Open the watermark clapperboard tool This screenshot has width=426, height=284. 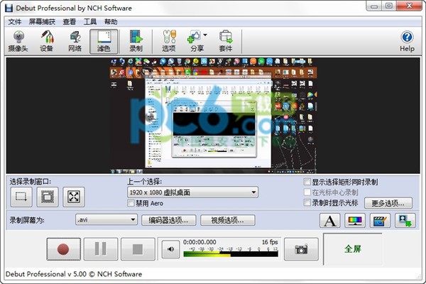click(380, 220)
